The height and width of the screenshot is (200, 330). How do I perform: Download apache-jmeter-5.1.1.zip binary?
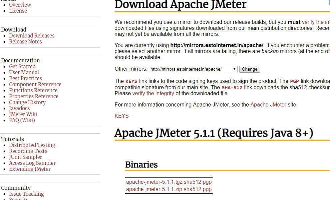154,189
